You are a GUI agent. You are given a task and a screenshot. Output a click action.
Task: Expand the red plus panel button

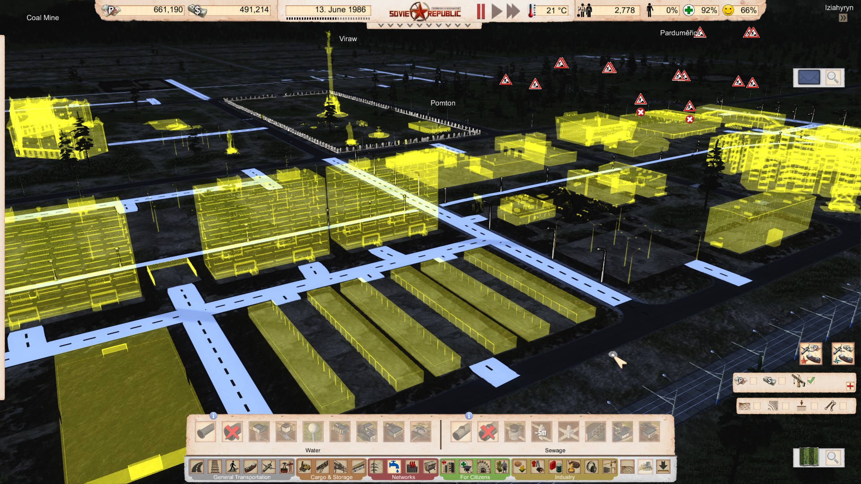[850, 386]
